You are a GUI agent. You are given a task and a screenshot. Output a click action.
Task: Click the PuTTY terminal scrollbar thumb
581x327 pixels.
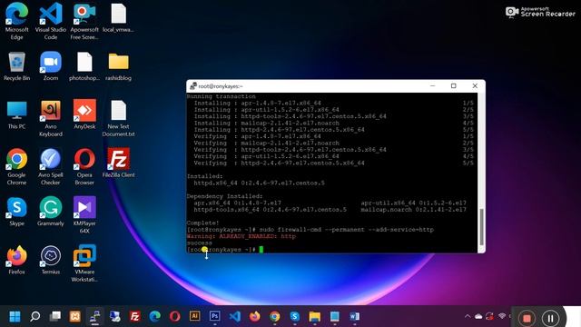(x=481, y=227)
